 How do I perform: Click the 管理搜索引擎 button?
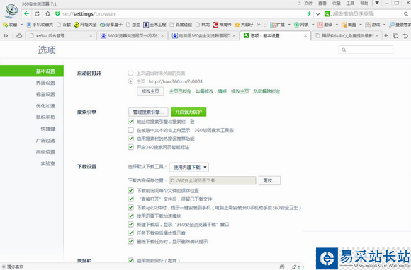[x=148, y=112]
